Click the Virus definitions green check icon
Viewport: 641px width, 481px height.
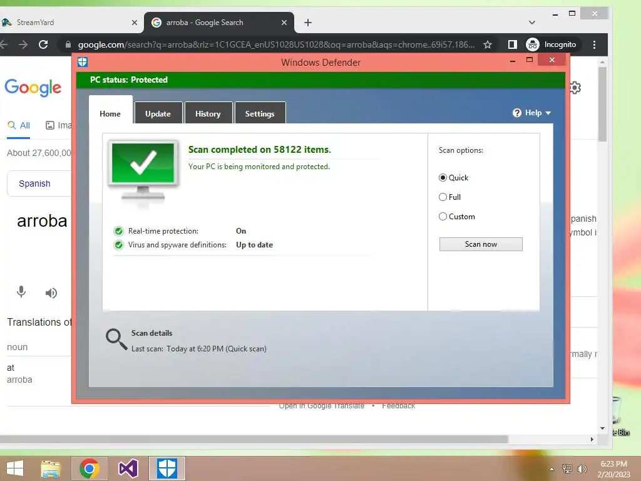tap(118, 245)
